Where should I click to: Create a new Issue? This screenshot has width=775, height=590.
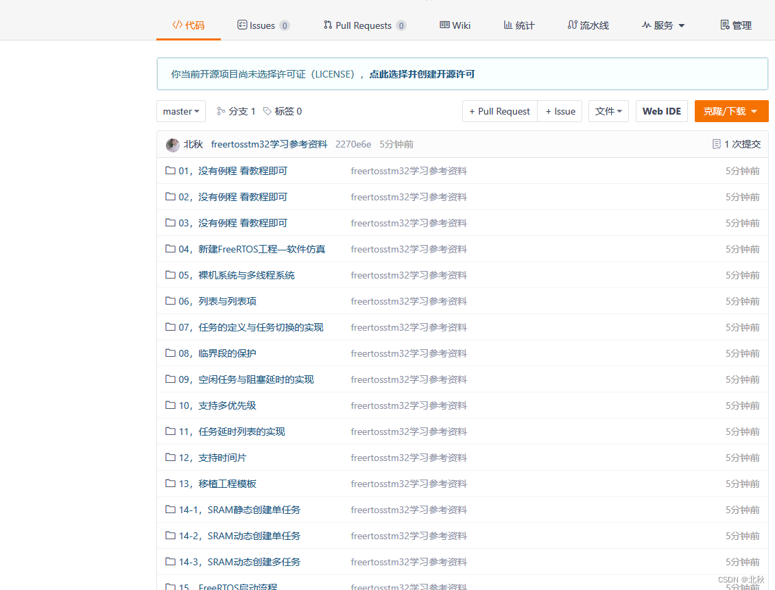[x=560, y=110]
